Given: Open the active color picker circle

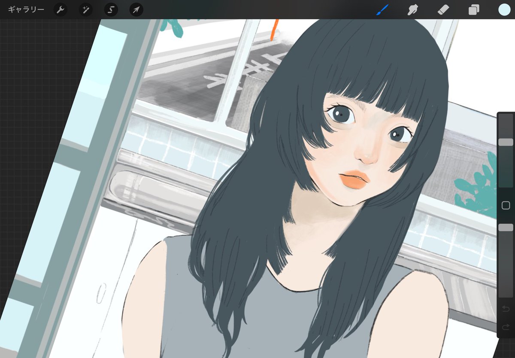Looking at the screenshot, I should tap(504, 9).
